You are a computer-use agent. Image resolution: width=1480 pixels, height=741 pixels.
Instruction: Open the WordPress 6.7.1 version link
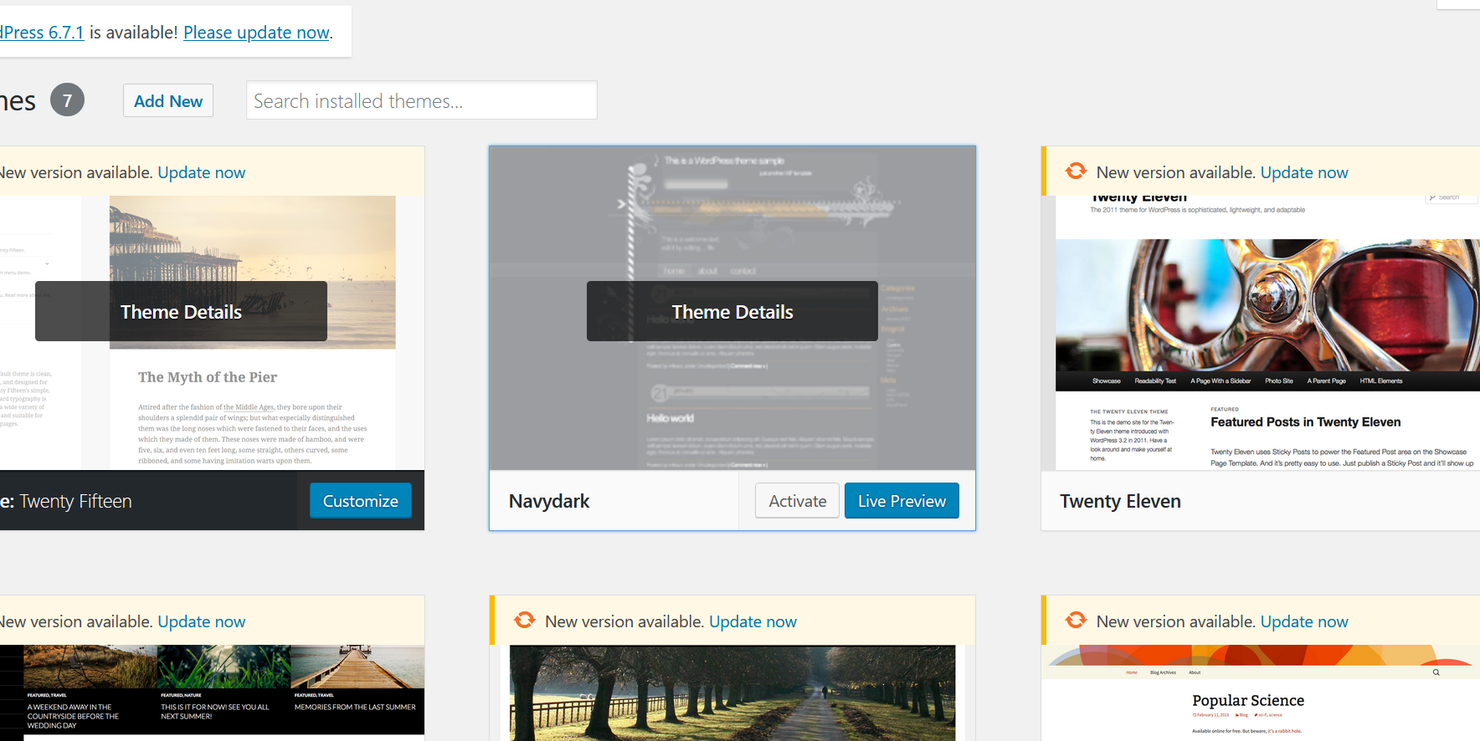pyautogui.click(x=42, y=33)
